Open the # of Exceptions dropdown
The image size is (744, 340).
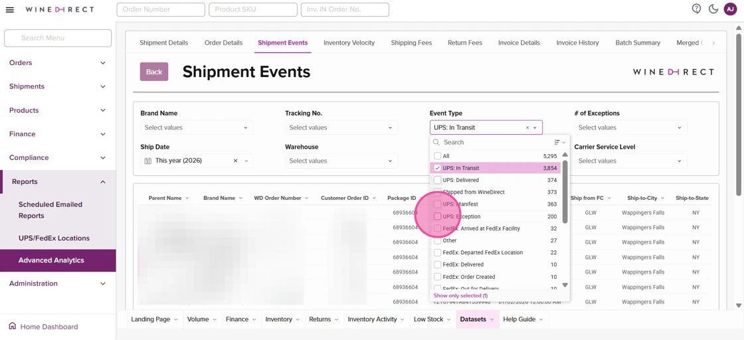click(630, 127)
